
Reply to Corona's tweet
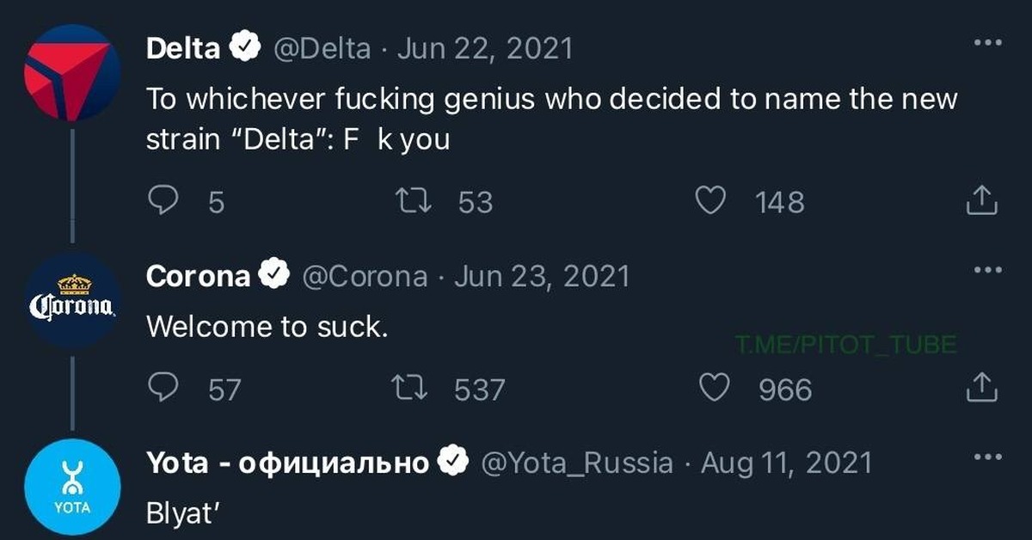[x=163, y=390]
